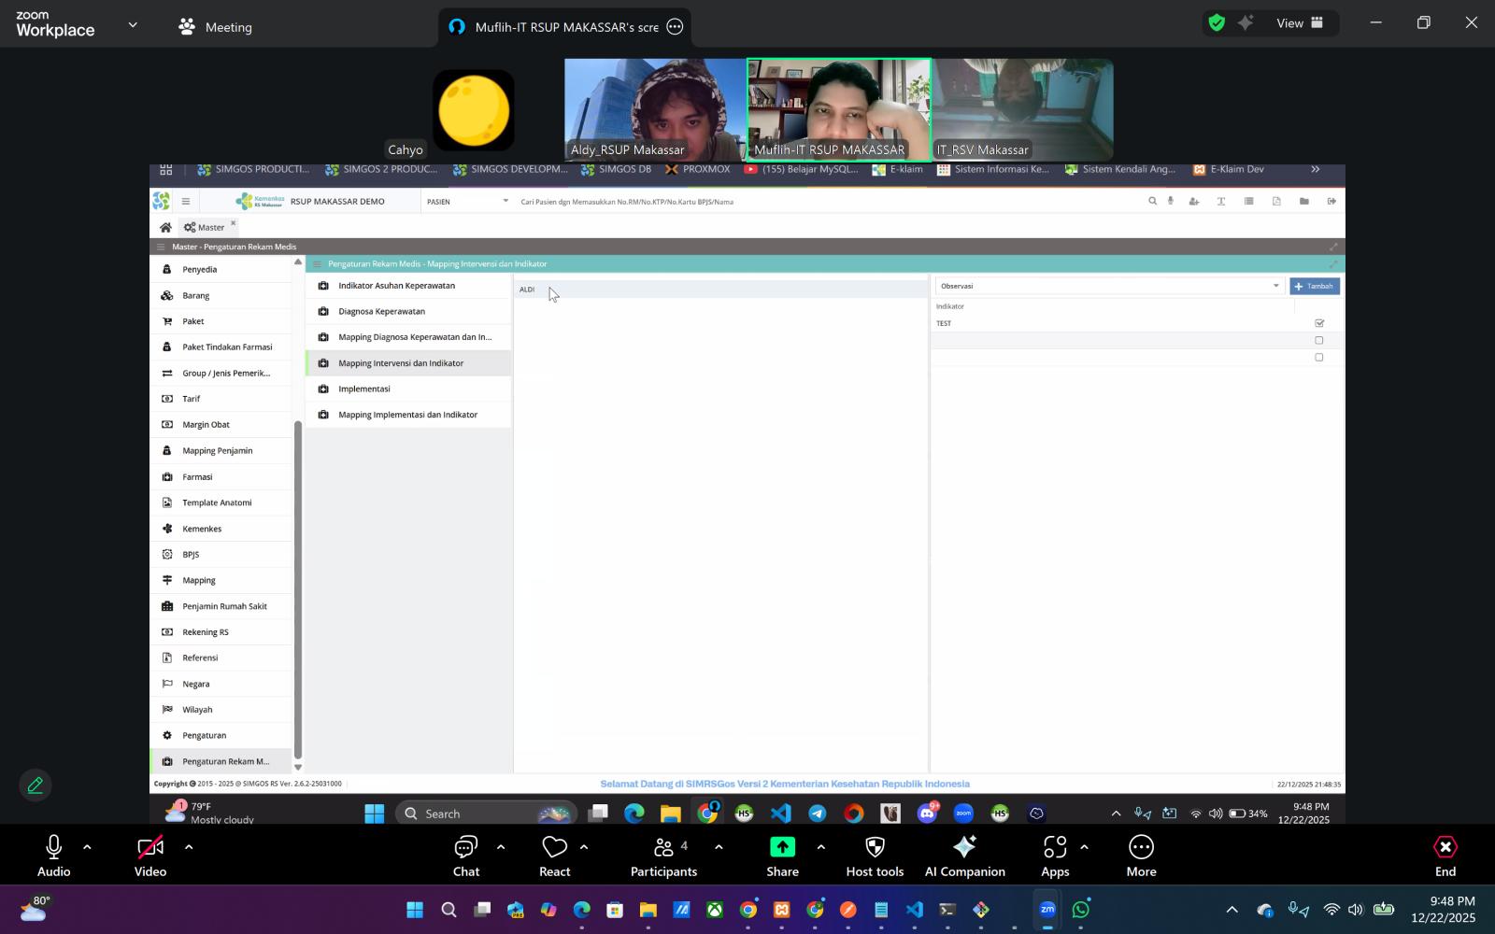The height and width of the screenshot is (934, 1495).
Task: Click the More options icon
Action: click(x=1141, y=848)
